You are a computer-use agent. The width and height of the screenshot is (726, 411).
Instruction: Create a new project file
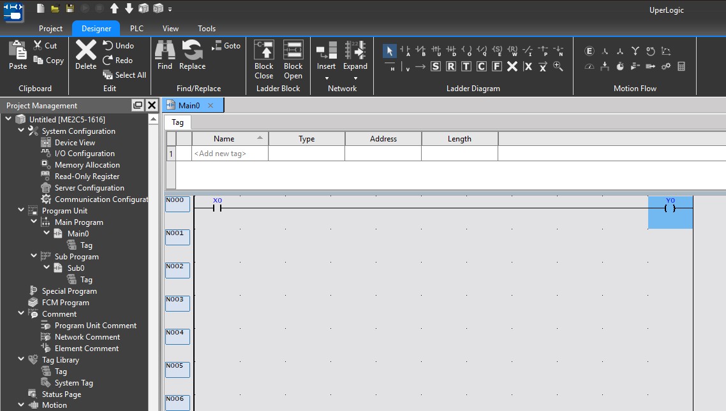[41, 8]
